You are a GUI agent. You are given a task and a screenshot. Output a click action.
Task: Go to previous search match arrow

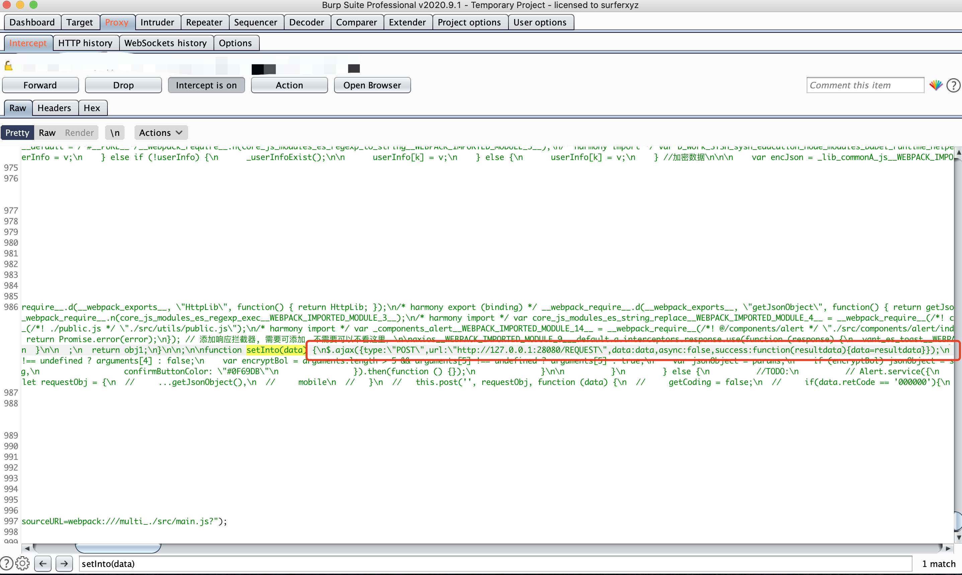tap(43, 563)
